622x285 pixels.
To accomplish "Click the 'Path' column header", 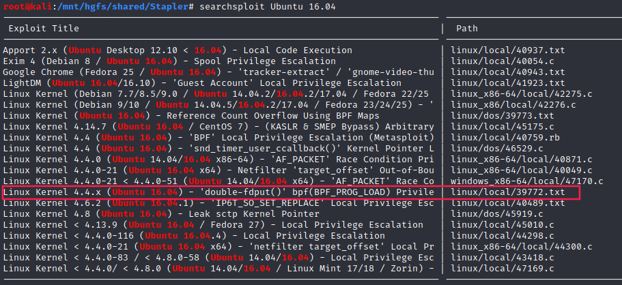I will (467, 29).
